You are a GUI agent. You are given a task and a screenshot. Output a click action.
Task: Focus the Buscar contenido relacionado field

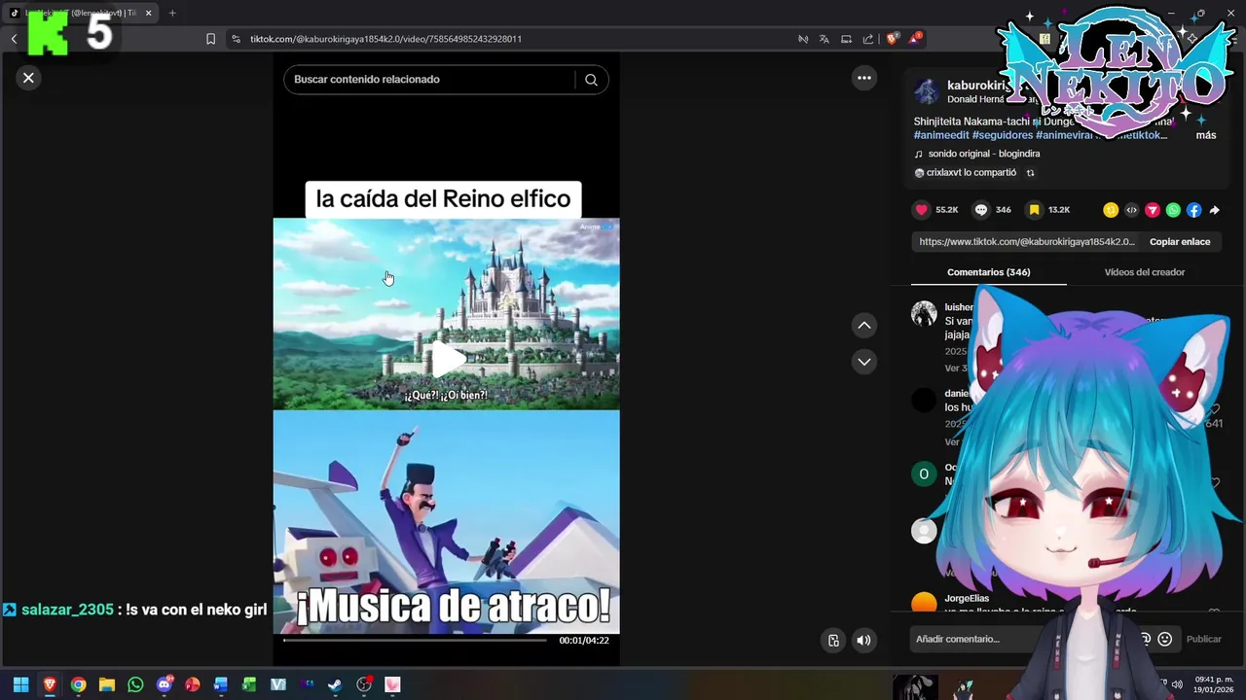[428, 80]
